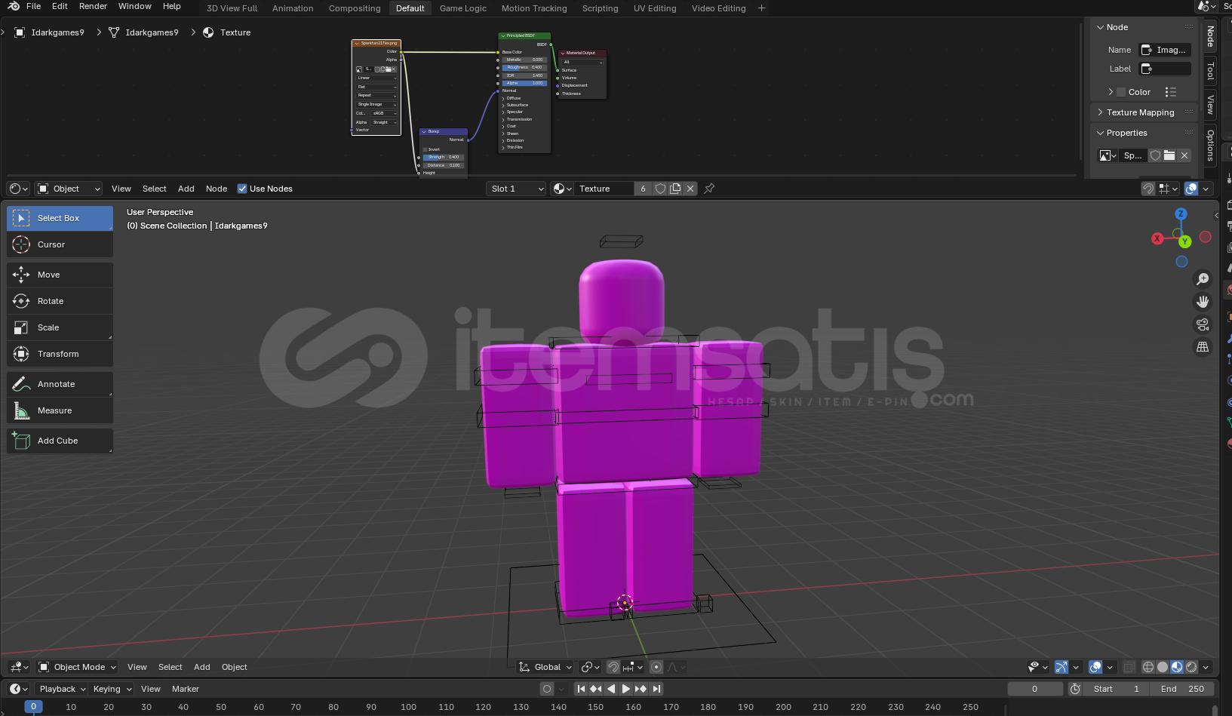
Task: Pick the Add Cube tool
Action: pyautogui.click(x=60, y=441)
